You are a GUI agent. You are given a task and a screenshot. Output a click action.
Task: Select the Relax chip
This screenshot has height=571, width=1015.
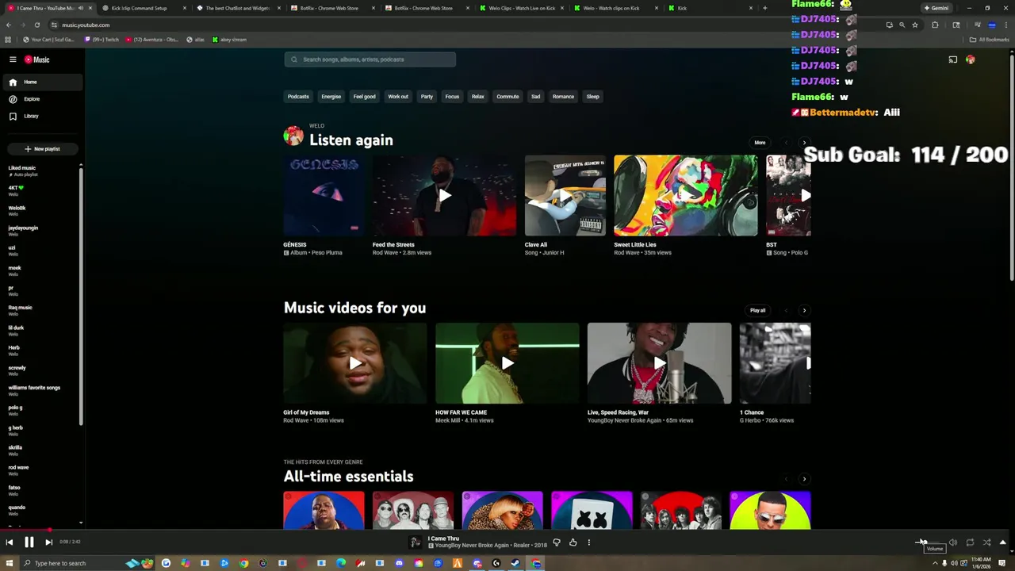477,97
